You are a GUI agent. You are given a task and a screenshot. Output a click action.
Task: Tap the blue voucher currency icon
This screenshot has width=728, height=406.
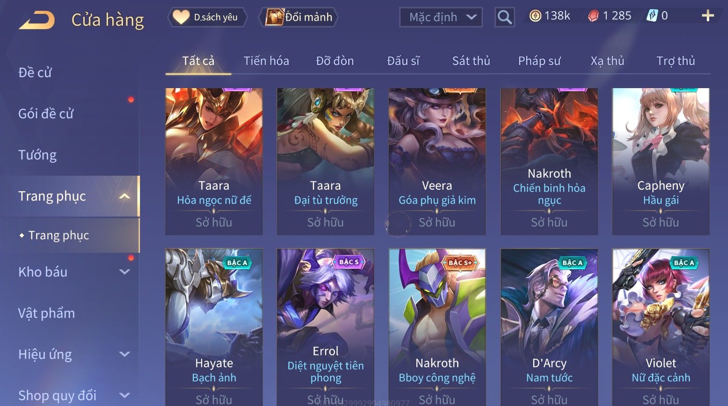click(x=652, y=16)
